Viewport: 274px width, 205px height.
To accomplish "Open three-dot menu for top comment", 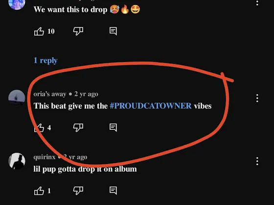I will (257, 2).
